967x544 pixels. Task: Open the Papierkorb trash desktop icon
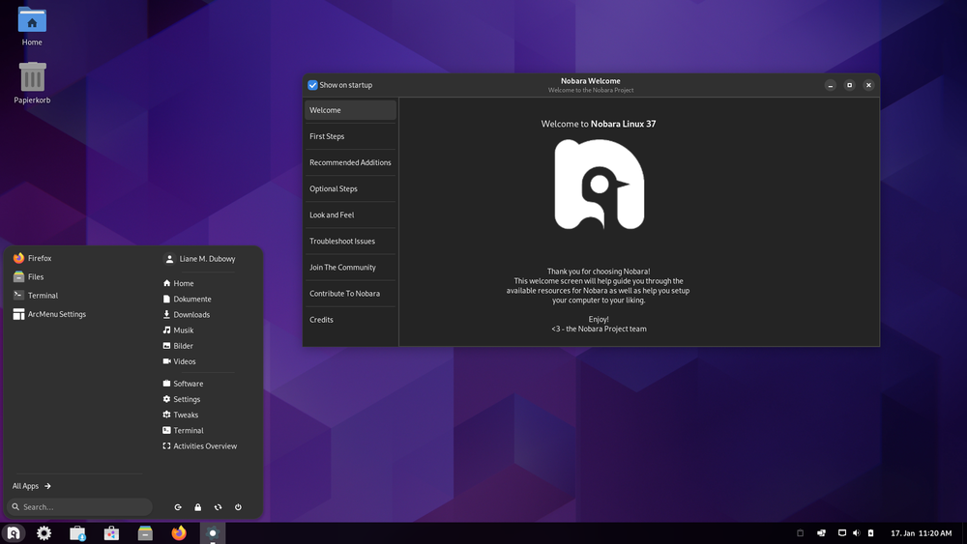(x=32, y=82)
